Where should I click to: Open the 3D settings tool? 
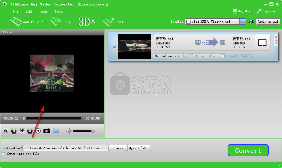(x=87, y=22)
